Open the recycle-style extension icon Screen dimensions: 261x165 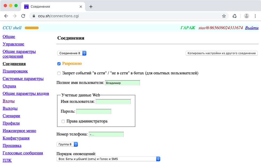point(235,16)
